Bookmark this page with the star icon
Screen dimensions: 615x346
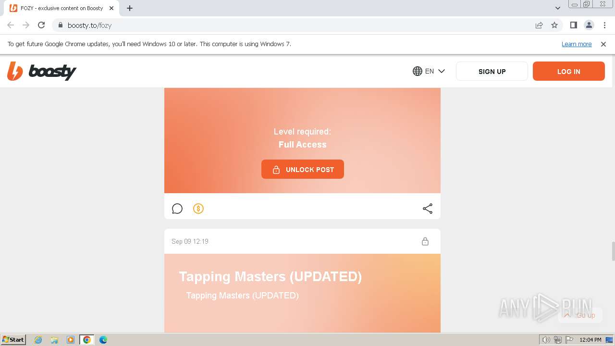click(554, 25)
